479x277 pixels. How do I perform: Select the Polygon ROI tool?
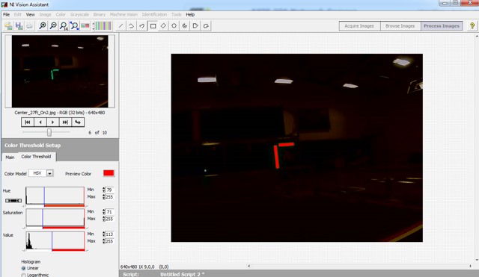tap(195, 26)
